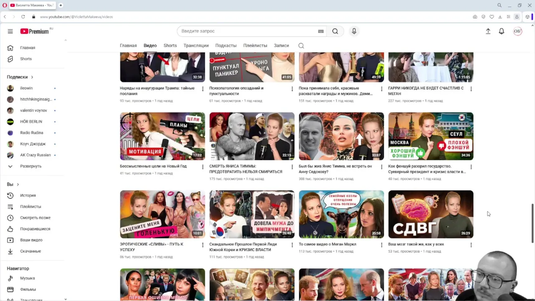Viewport: 535px width, 301px height.
Task: Open Музыка in Навигатор section
Action: (28, 278)
